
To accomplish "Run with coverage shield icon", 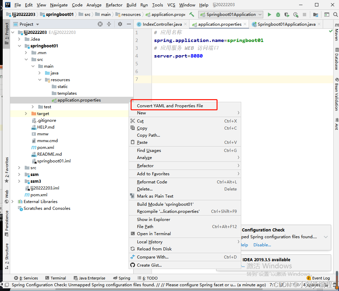I will [x=287, y=15].
